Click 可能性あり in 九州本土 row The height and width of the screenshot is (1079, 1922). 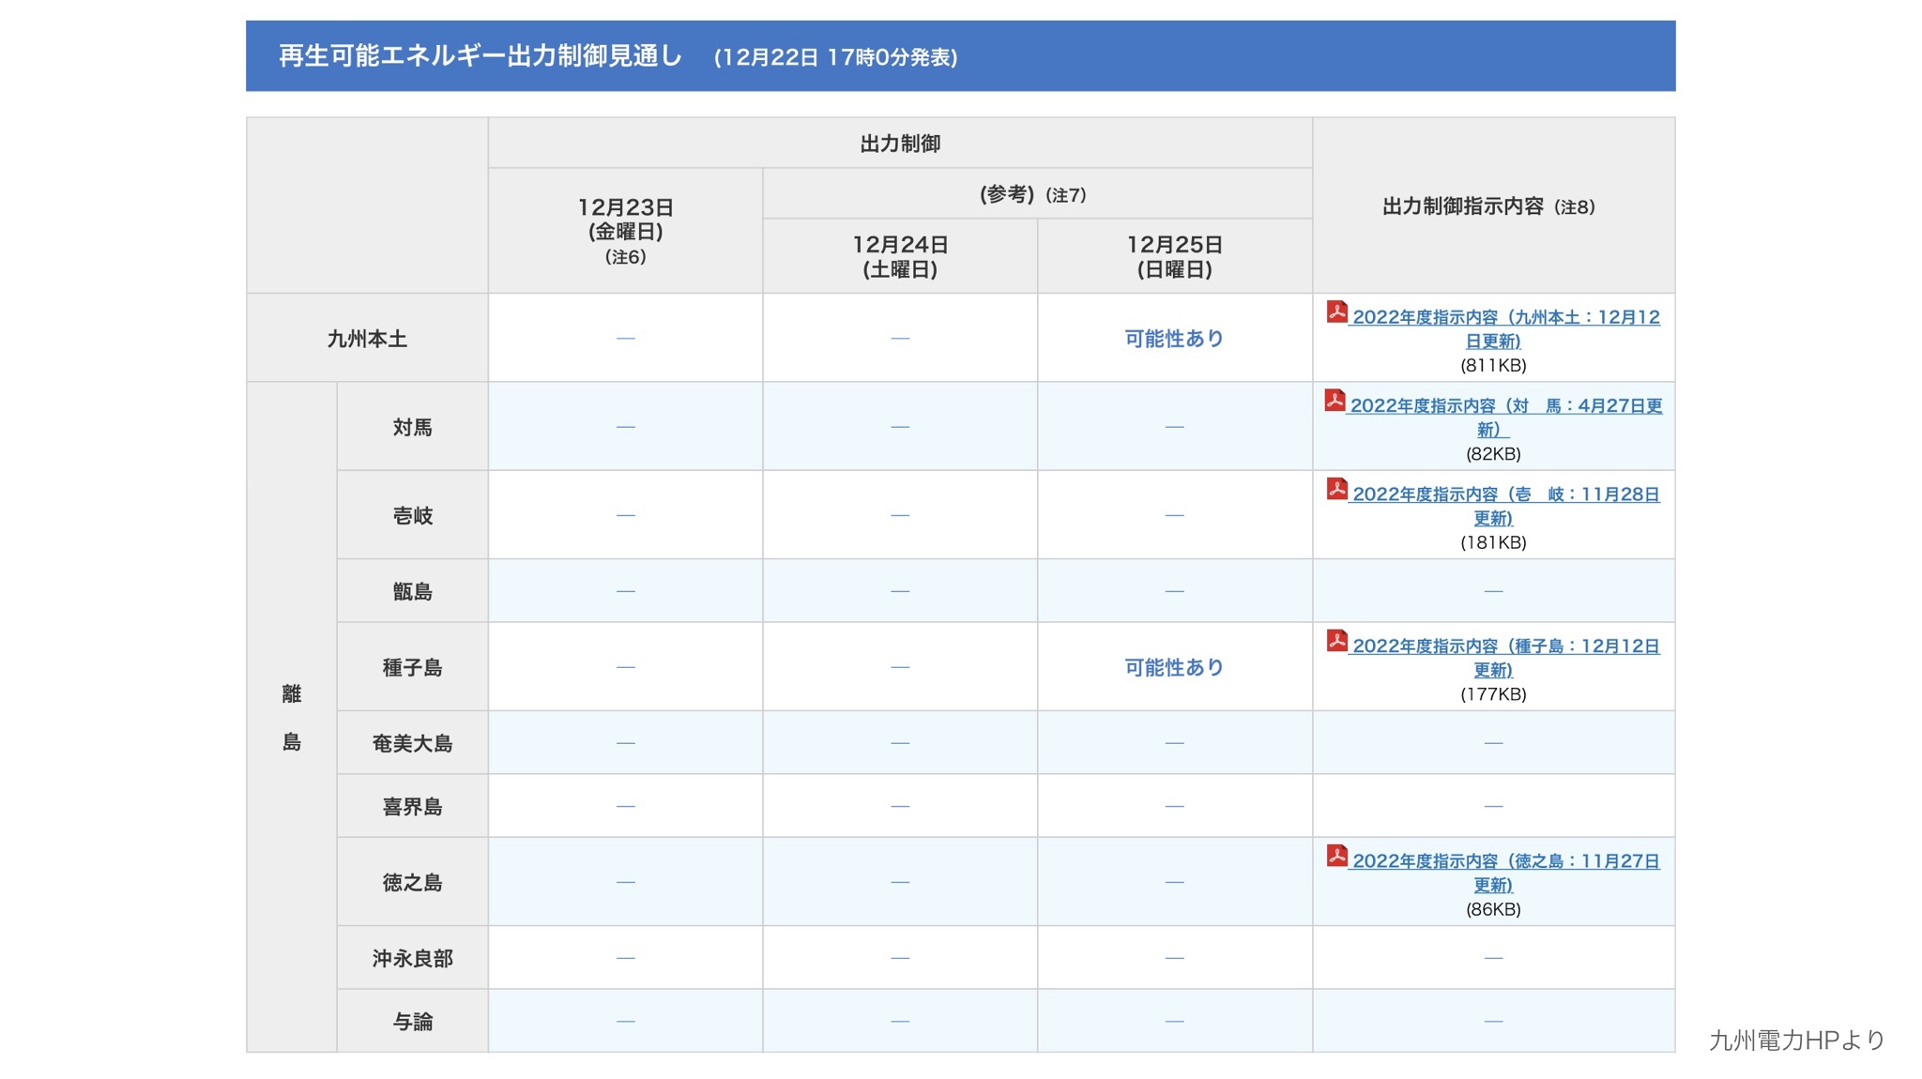(x=1174, y=339)
